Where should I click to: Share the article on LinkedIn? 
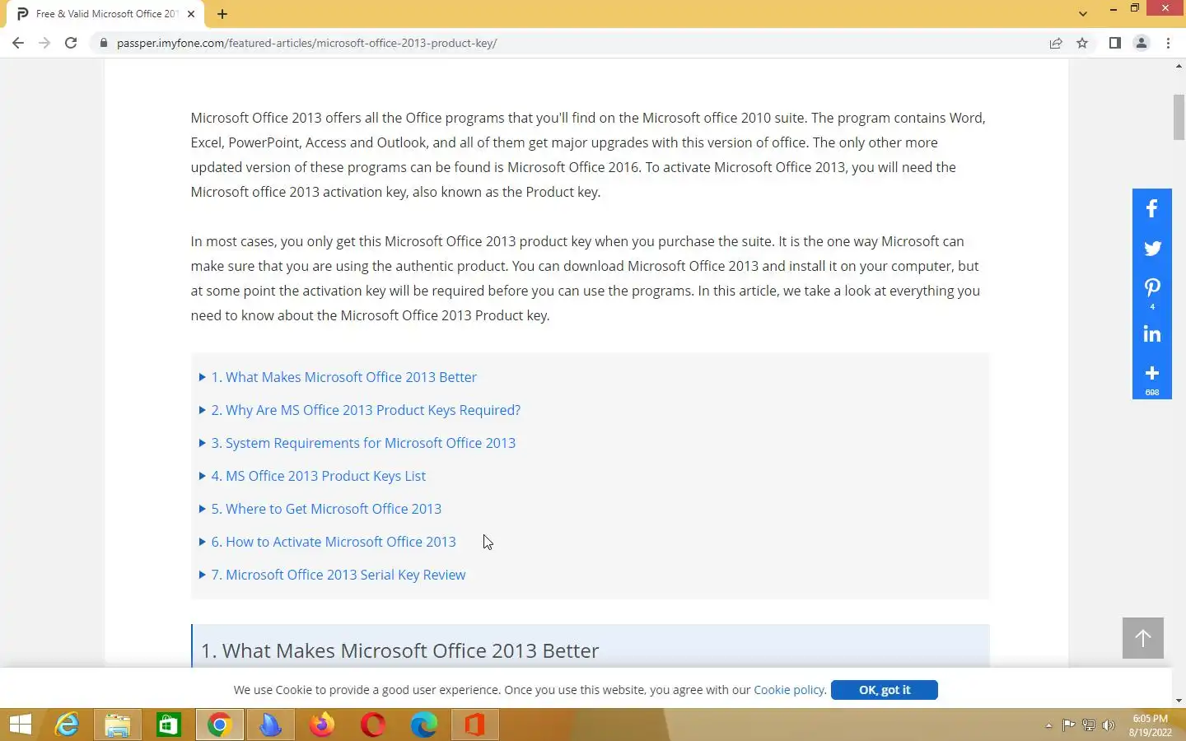click(1151, 333)
